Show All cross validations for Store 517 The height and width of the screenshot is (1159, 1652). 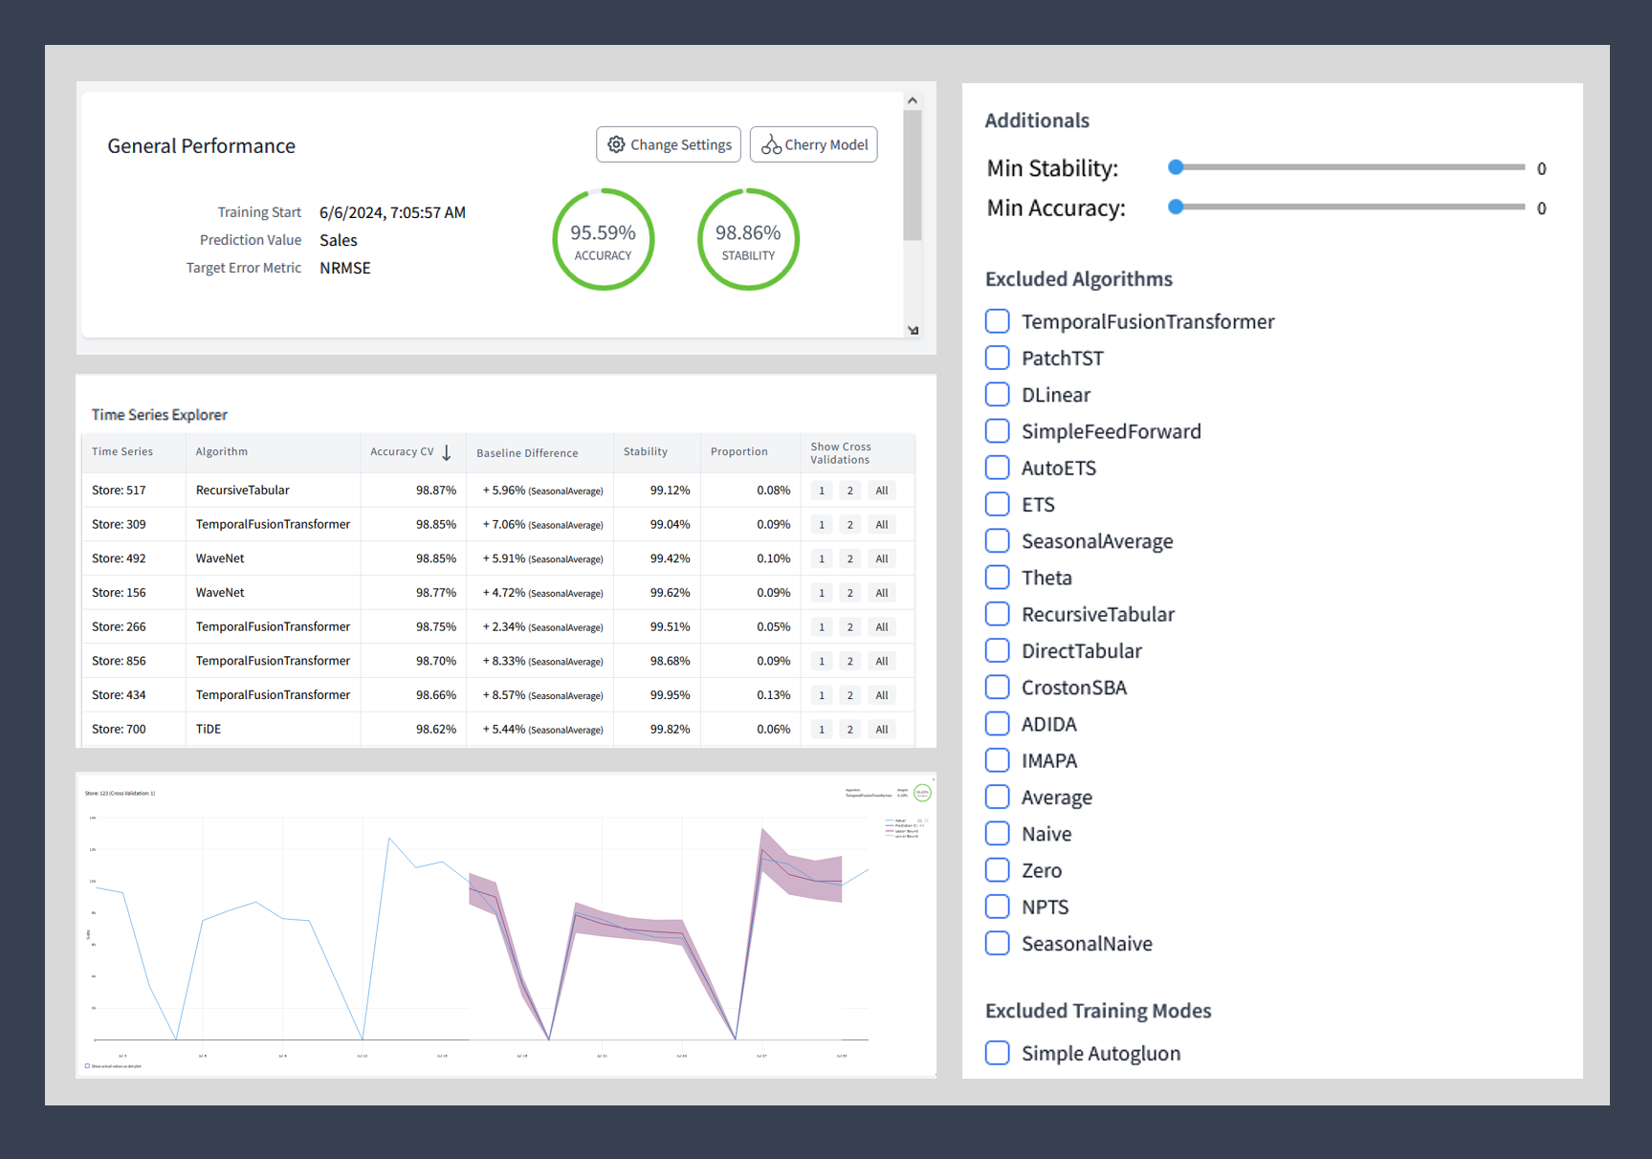click(881, 490)
